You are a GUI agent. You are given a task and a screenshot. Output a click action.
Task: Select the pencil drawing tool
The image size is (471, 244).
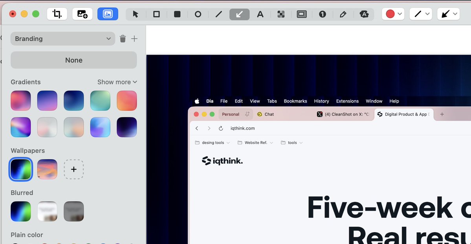click(343, 14)
